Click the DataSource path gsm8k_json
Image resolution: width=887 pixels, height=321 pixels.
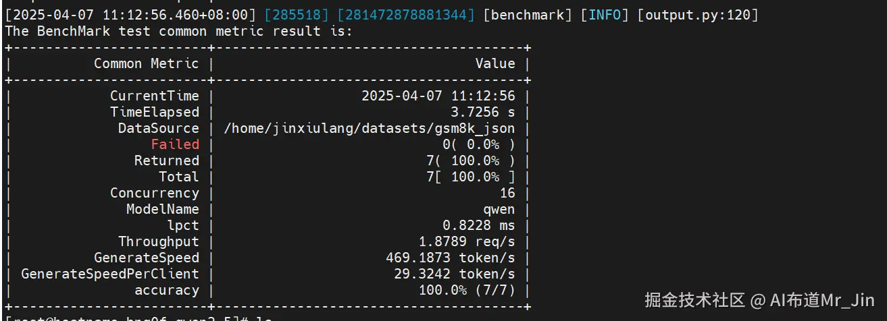click(x=369, y=128)
